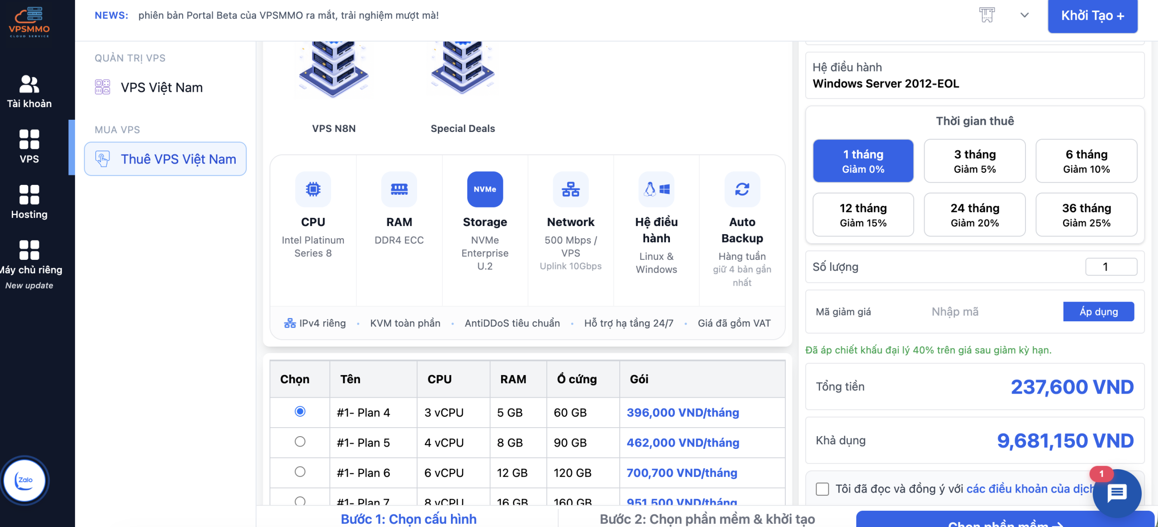This screenshot has width=1158, height=527.
Task: Click the Windows Server 2012-EOL field
Action: tap(975, 75)
